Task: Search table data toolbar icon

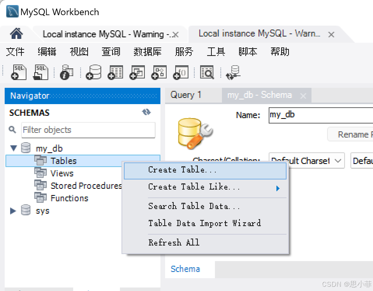Action: [x=207, y=72]
